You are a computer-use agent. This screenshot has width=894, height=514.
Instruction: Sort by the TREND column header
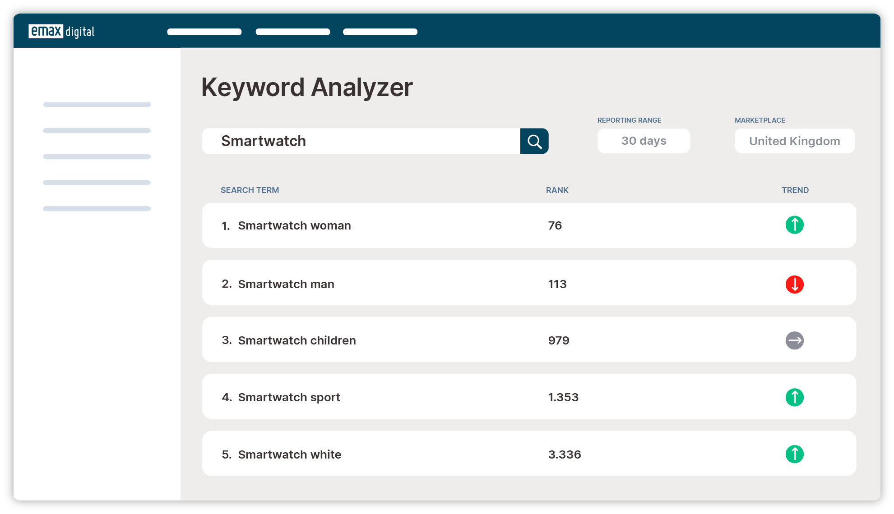(795, 190)
